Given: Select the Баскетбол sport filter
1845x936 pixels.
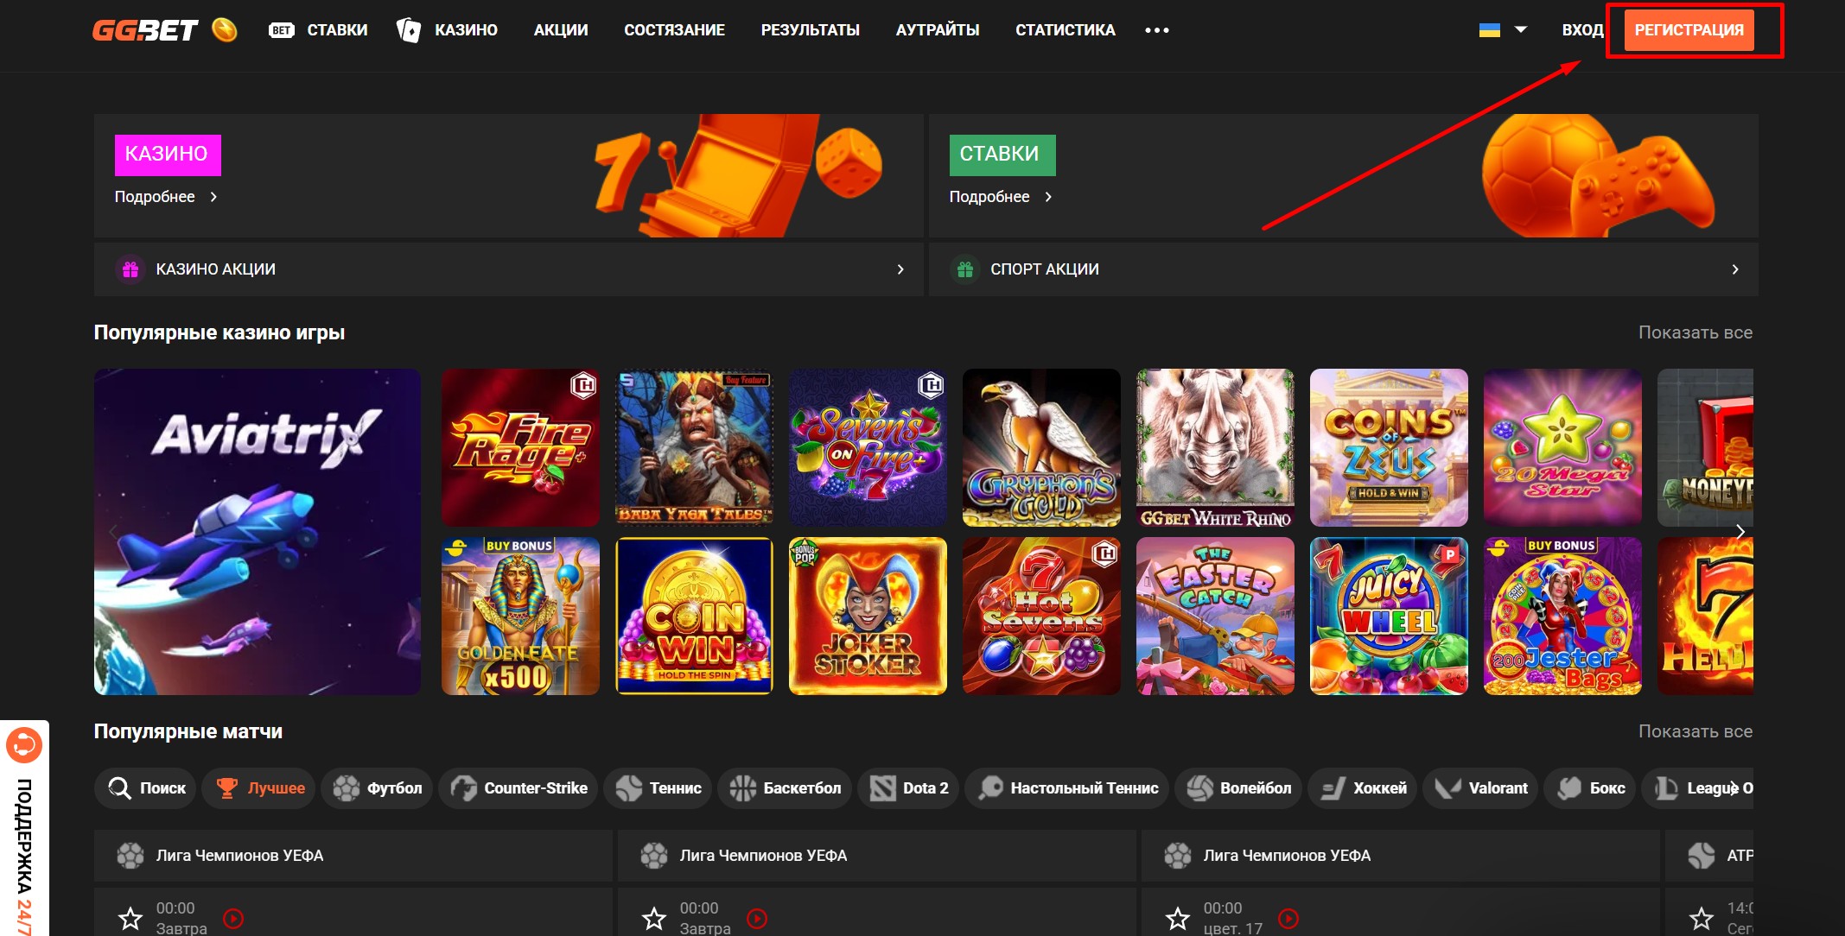Looking at the screenshot, I should tap(785, 788).
